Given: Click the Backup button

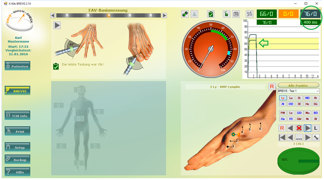Looking at the screenshot, I should tap(17, 160).
